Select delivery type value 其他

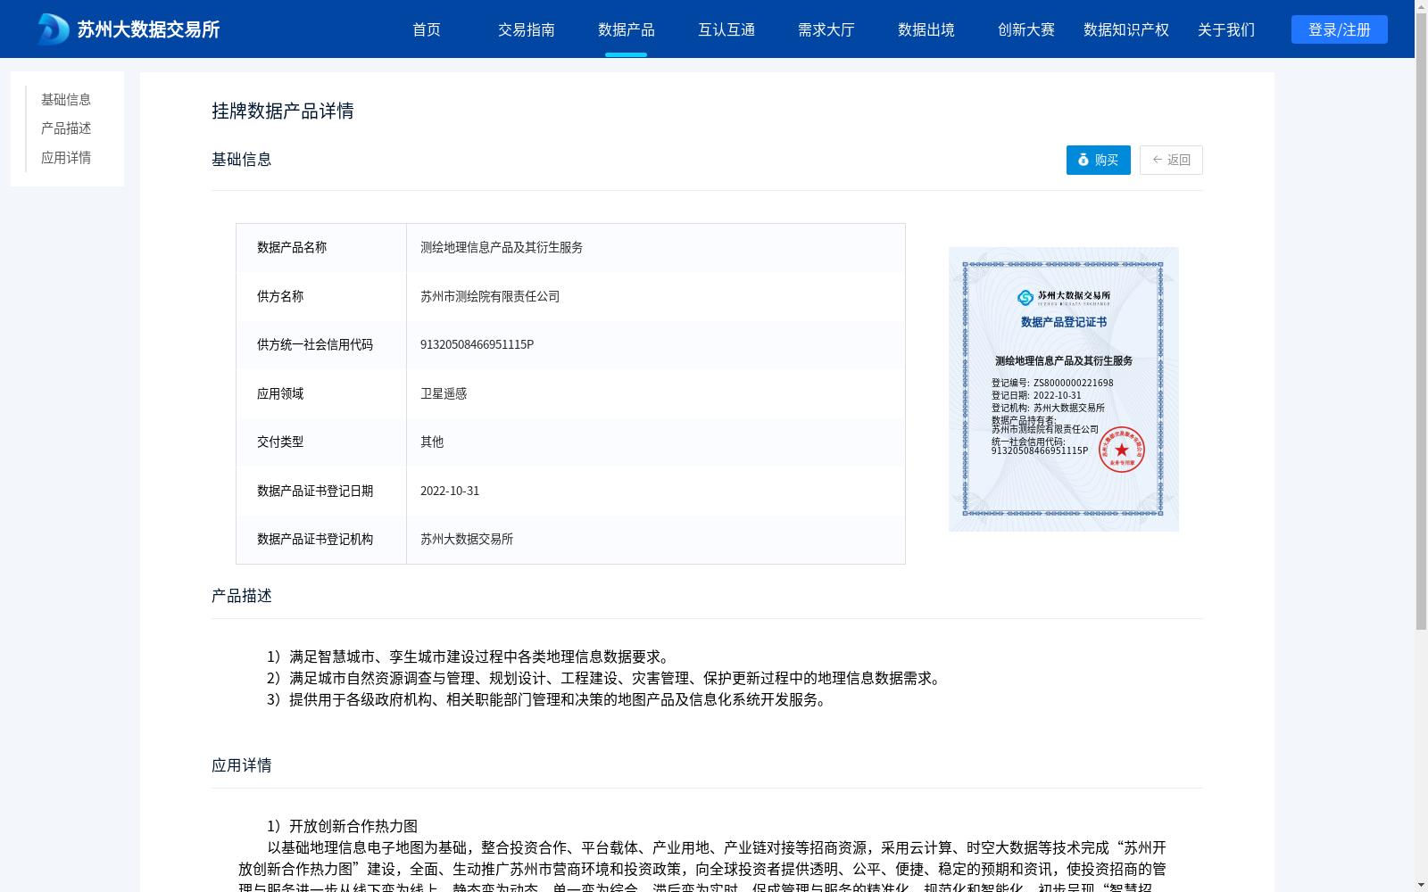click(x=432, y=442)
